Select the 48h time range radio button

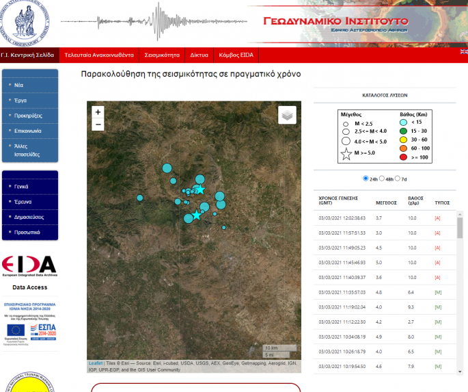tap(381, 178)
